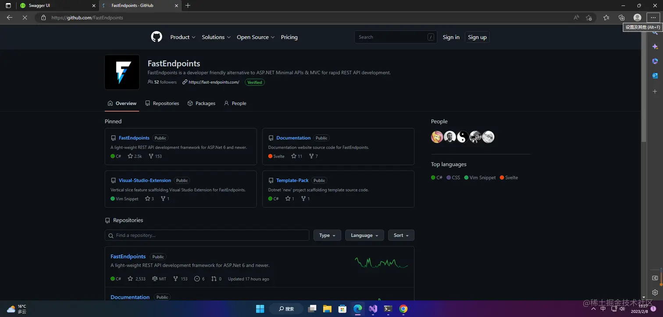The width and height of the screenshot is (663, 317).
Task: Open browser Settings and more menu
Action: pyautogui.click(x=653, y=18)
